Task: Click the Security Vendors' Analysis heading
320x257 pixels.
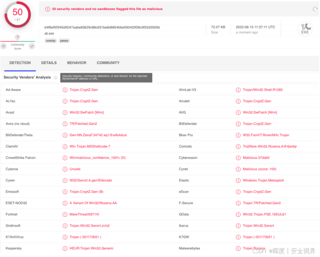Action: (x=27, y=77)
